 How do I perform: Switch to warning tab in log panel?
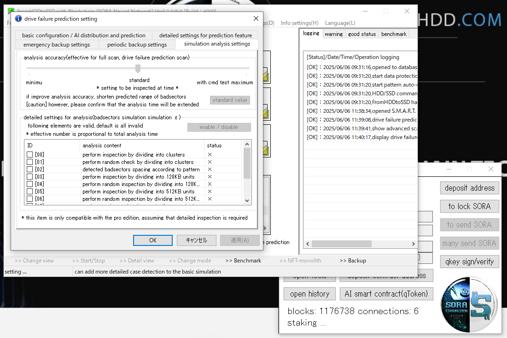(x=334, y=34)
